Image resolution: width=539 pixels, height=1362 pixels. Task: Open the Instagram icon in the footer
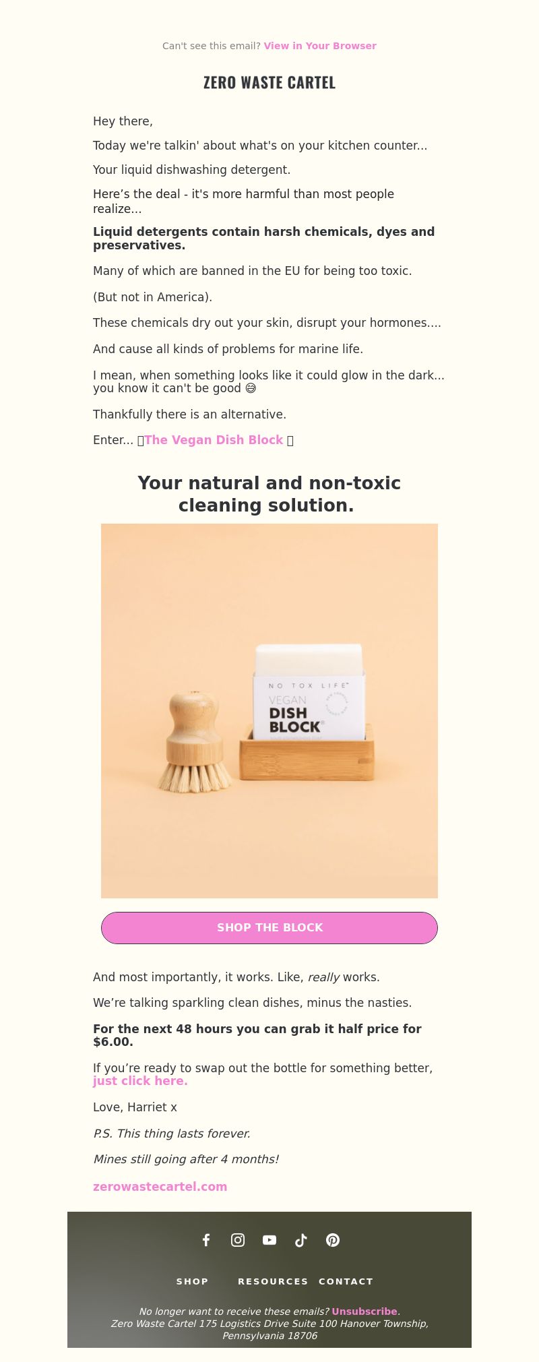pos(238,1240)
